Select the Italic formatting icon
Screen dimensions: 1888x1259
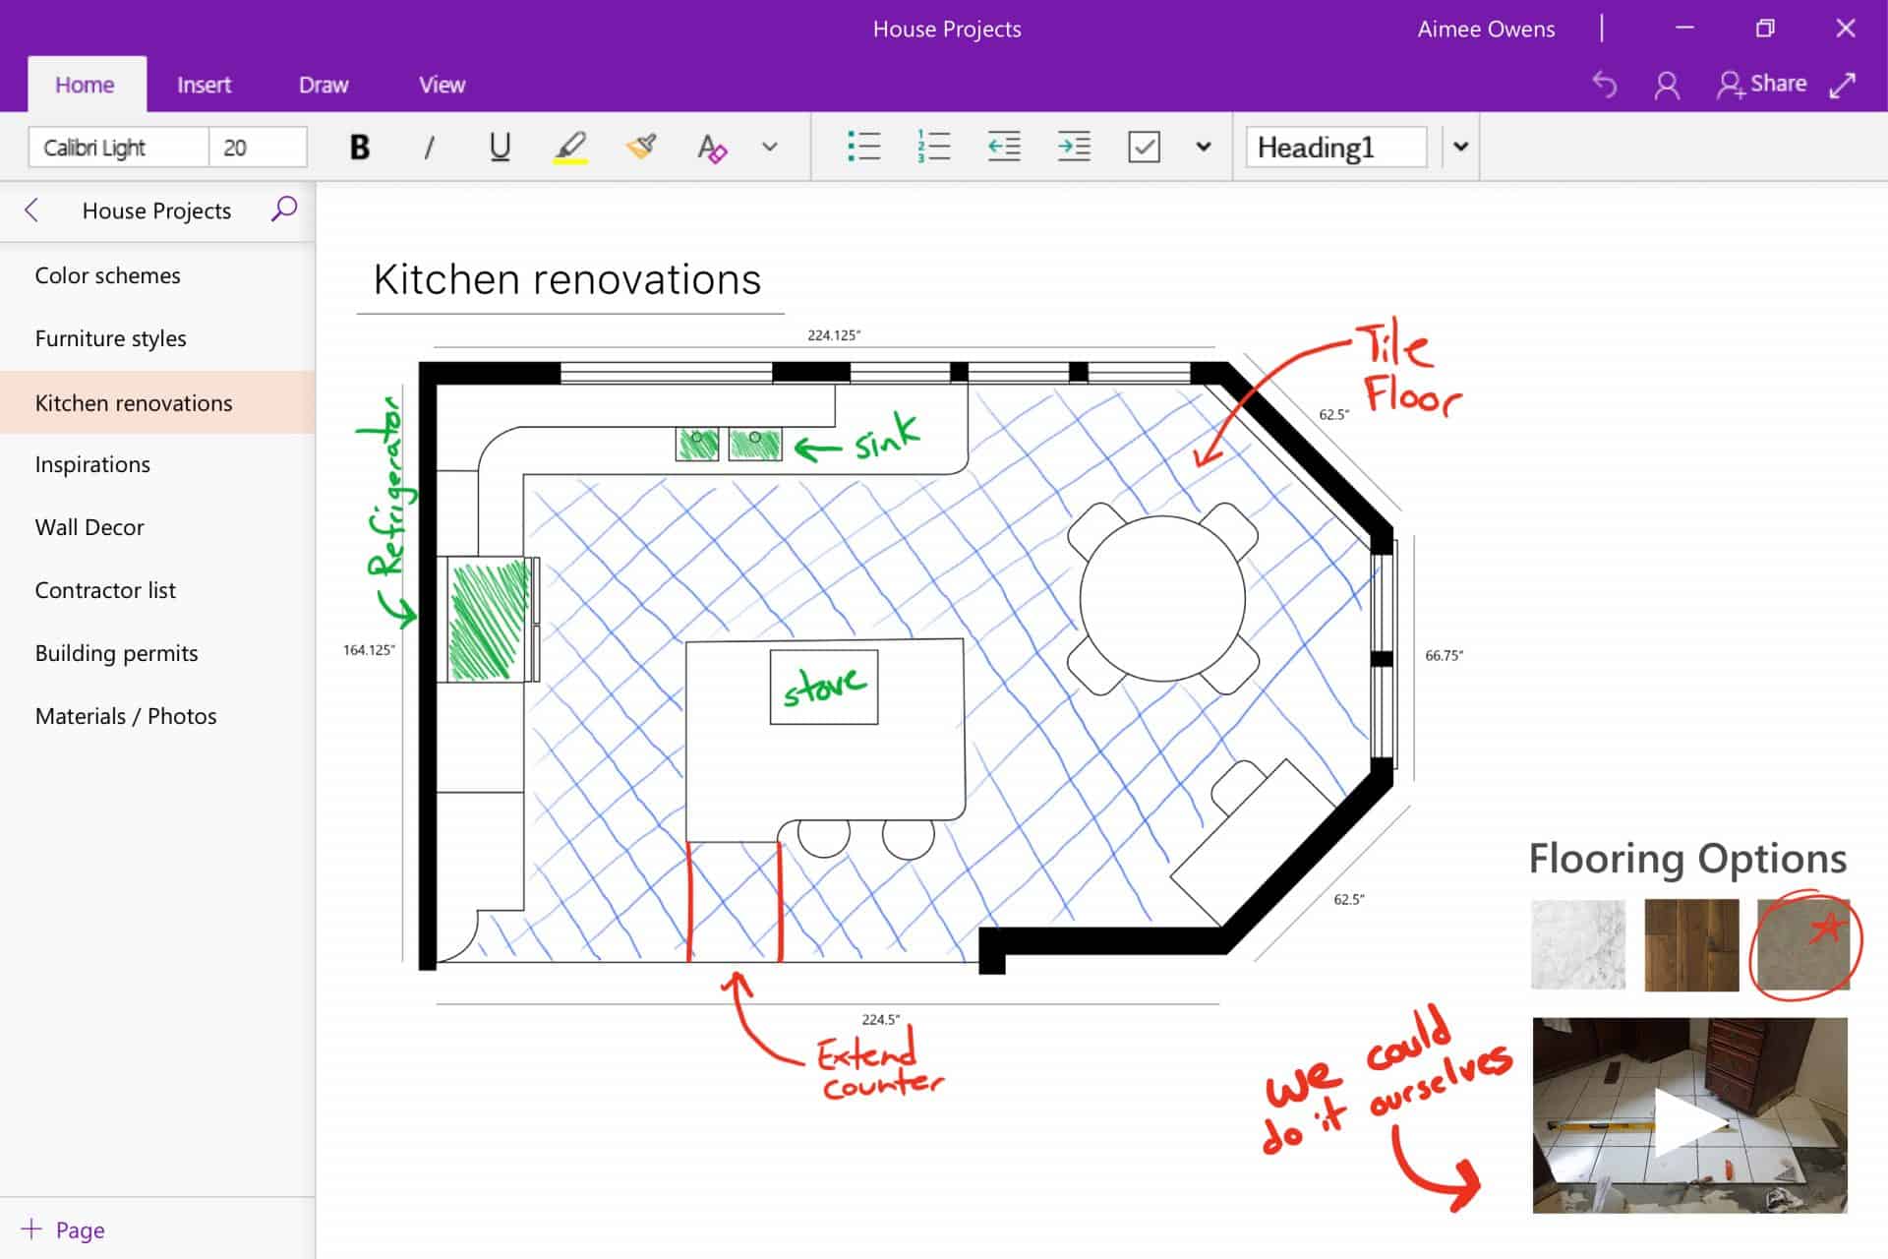[430, 147]
